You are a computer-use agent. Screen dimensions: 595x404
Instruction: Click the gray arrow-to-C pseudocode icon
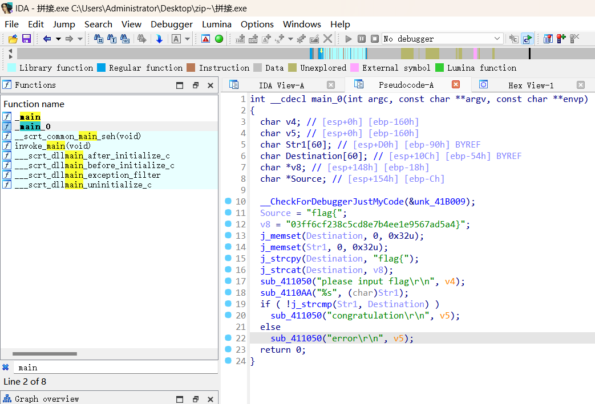click(514, 39)
